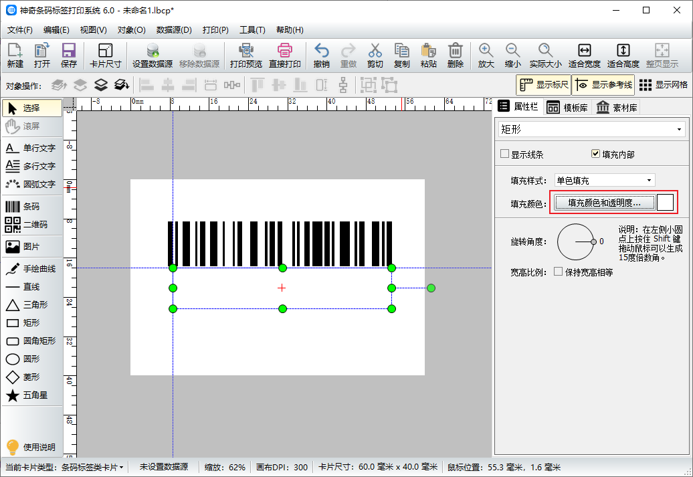
Task: Select the 多行文字 multi-line text tool
Action: [32, 166]
